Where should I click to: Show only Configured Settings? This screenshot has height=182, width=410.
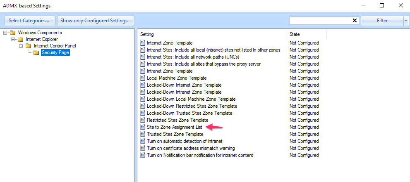click(x=96, y=21)
